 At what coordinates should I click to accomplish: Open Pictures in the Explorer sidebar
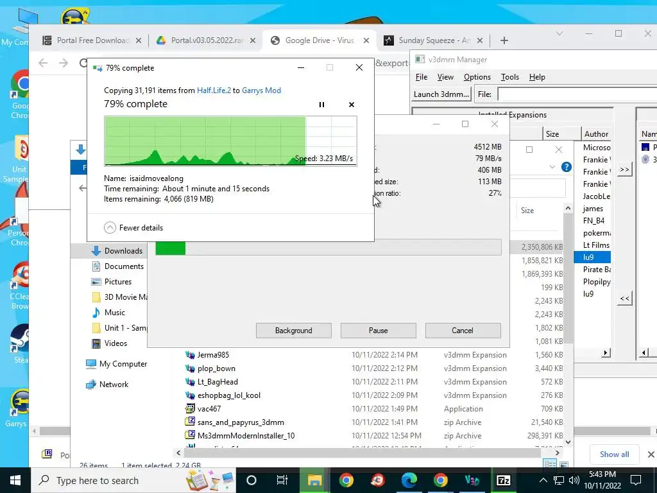pyautogui.click(x=112, y=282)
